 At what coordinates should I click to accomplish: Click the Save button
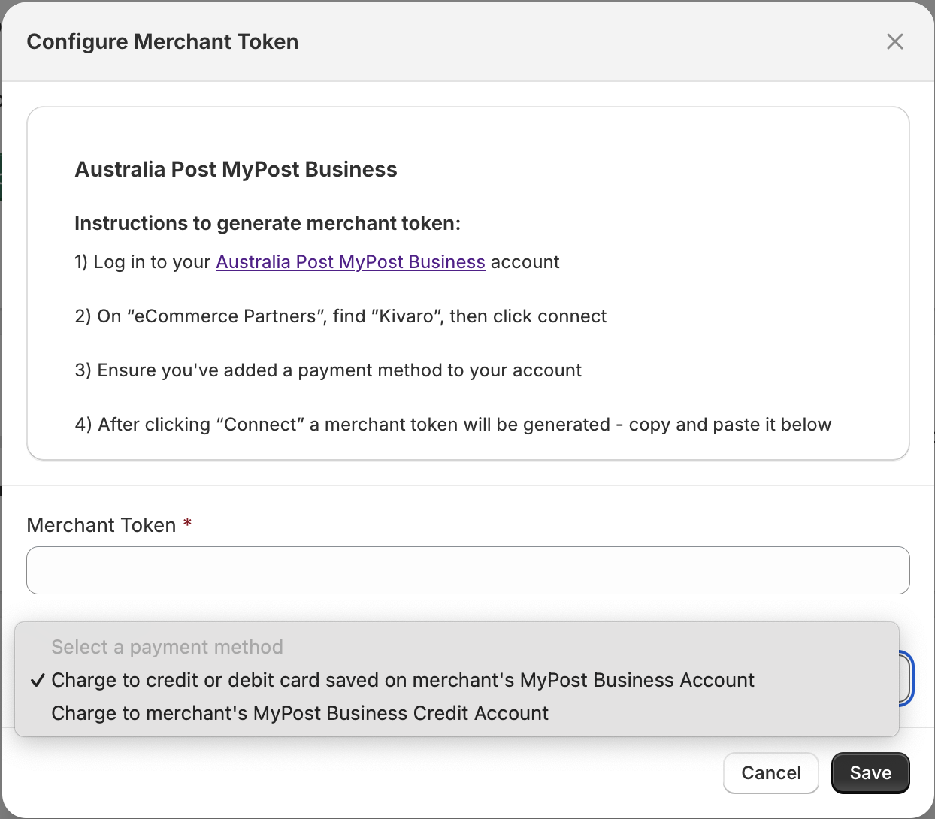point(870,772)
